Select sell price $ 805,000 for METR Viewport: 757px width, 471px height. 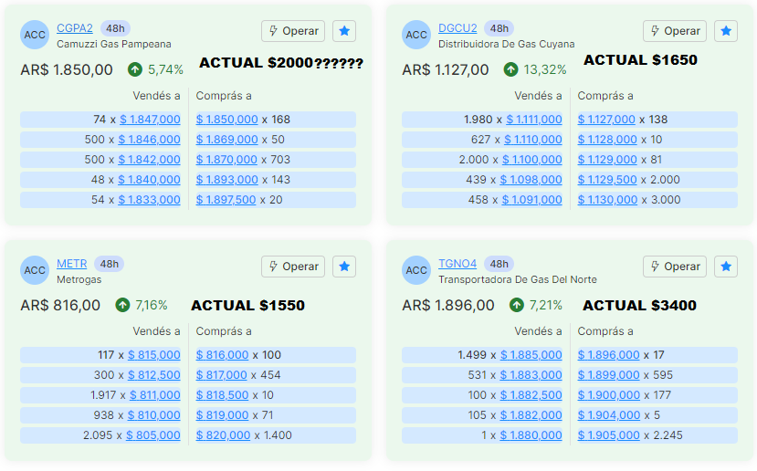tap(153, 435)
